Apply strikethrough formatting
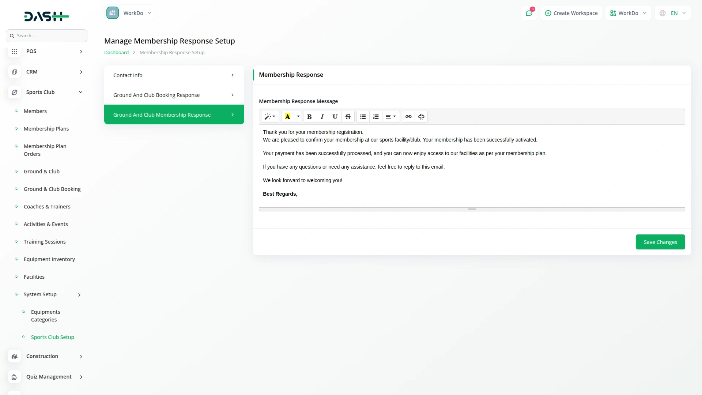Image resolution: width=702 pixels, height=395 pixels. click(348, 117)
